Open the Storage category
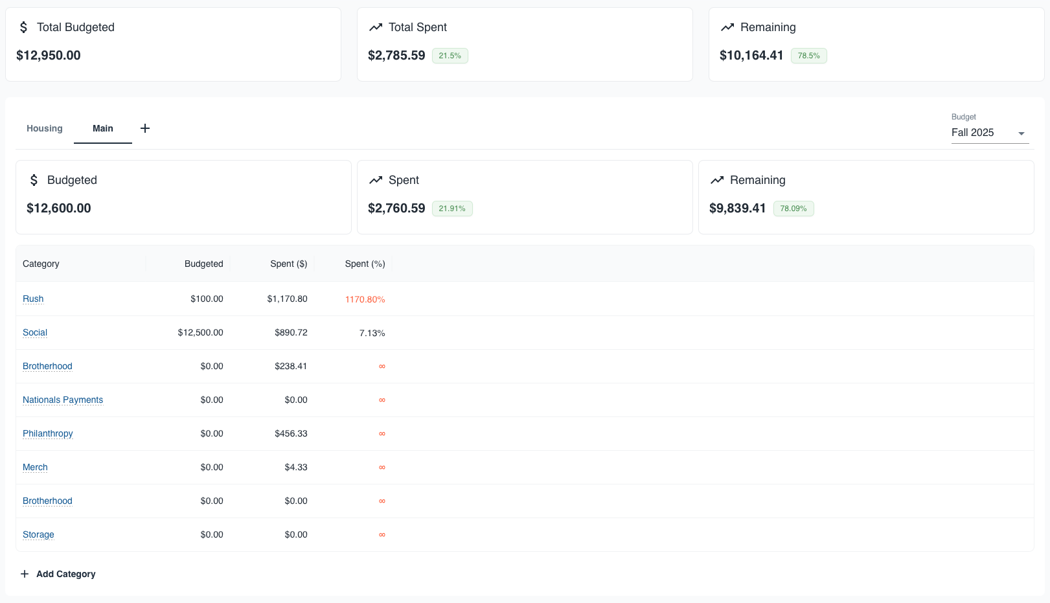The width and height of the screenshot is (1050, 603). [38, 534]
